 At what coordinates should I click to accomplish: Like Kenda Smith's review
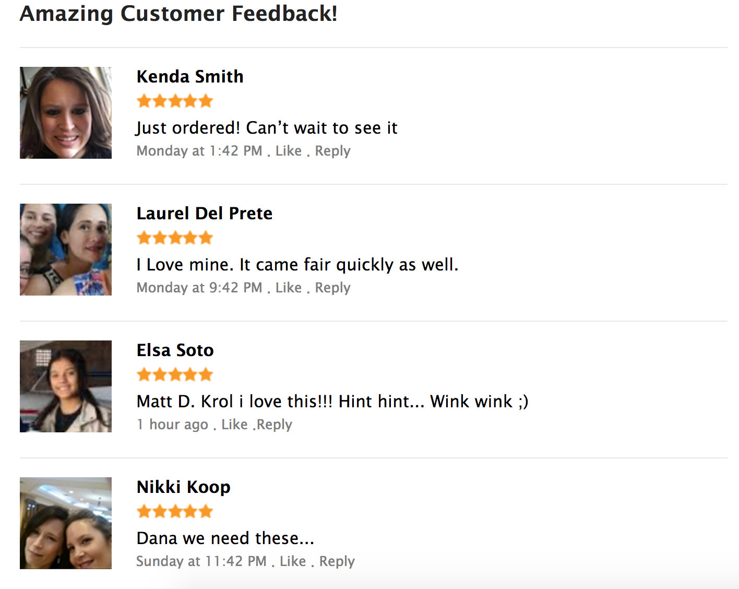tap(289, 151)
